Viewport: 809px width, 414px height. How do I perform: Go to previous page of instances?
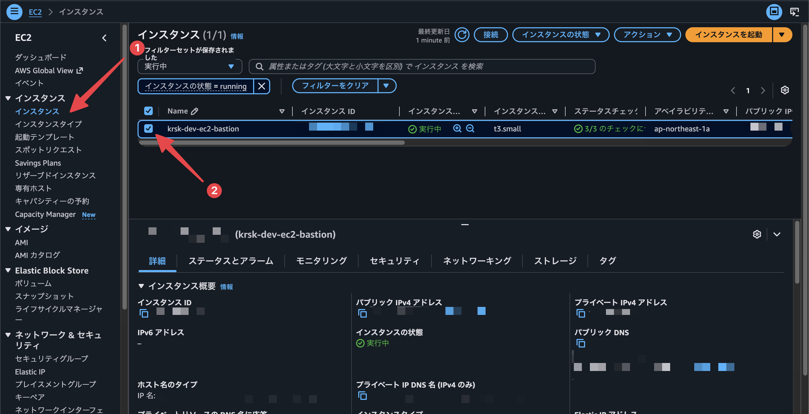point(733,91)
